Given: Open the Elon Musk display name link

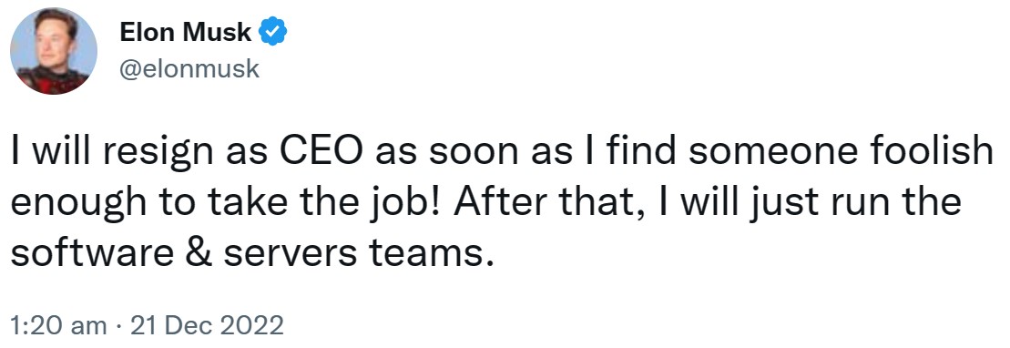Looking at the screenshot, I should pyautogui.click(x=186, y=32).
